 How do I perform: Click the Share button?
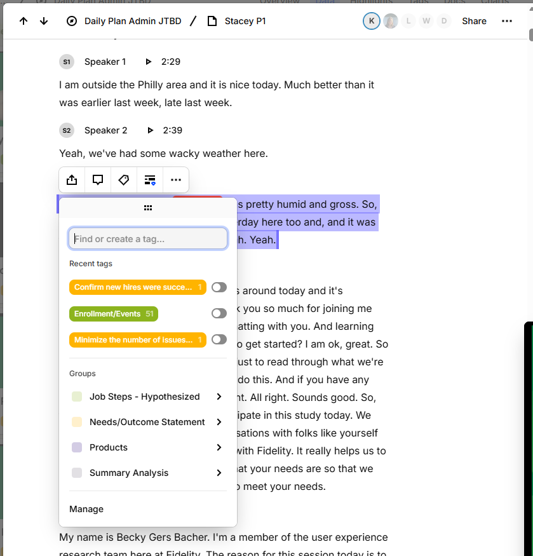[x=474, y=21]
